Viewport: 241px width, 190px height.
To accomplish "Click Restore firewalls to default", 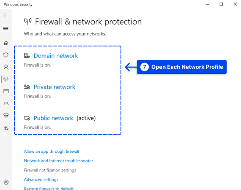I will click(49, 188).
